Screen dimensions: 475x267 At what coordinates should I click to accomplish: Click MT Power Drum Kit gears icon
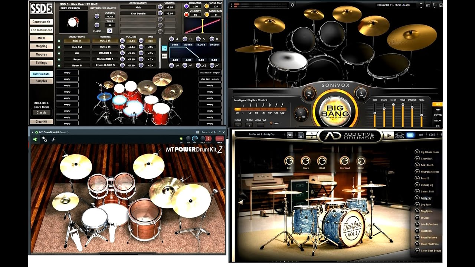coord(45,139)
